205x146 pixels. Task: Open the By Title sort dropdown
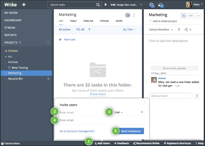(129, 29)
